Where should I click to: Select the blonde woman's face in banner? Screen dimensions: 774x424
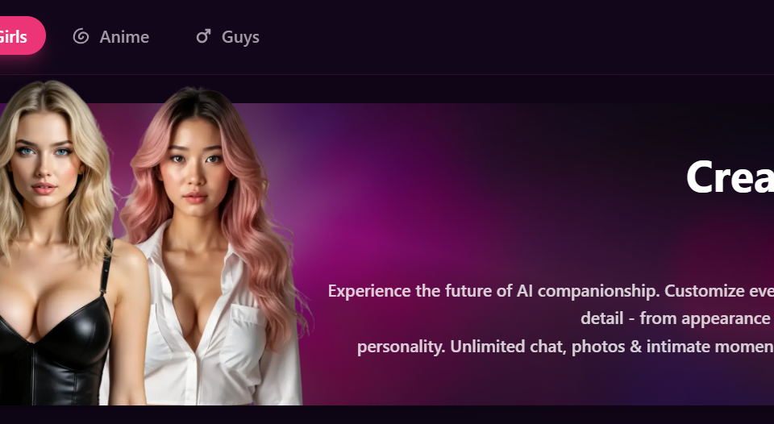[x=44, y=159]
